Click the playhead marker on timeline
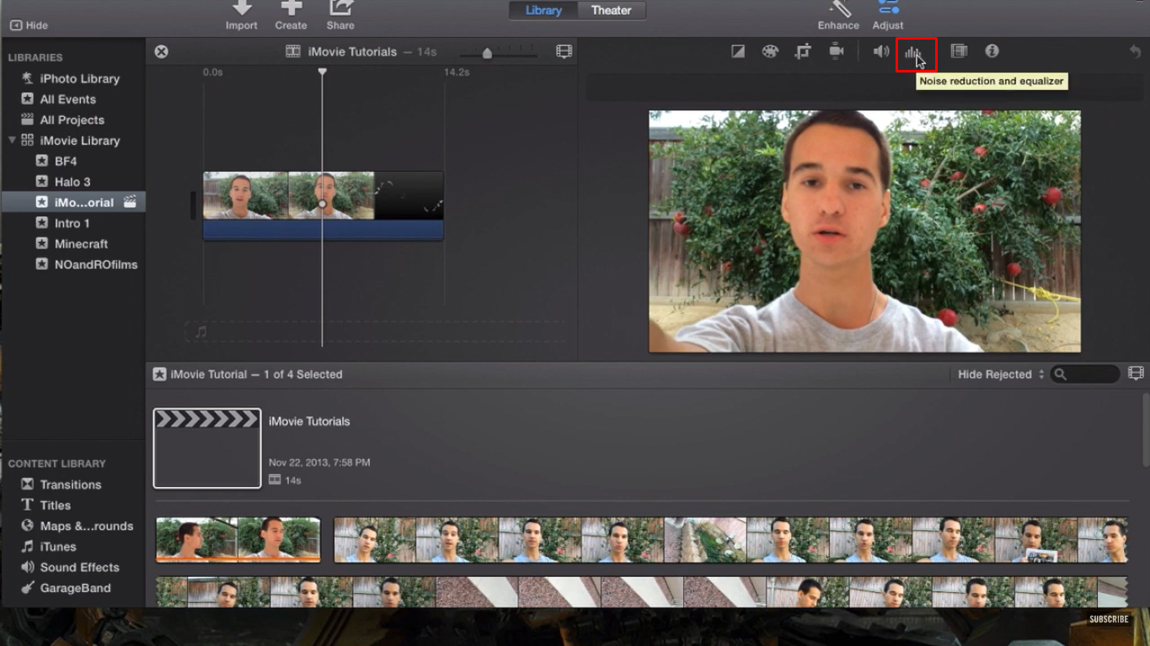Screen dimensions: 1150x646 [322, 72]
